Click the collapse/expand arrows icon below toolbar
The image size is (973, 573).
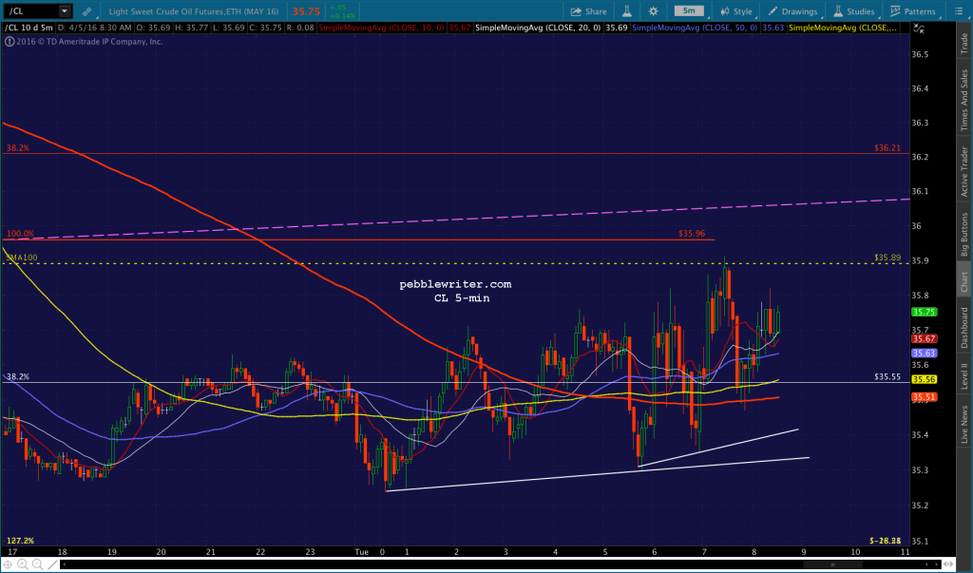[919, 29]
